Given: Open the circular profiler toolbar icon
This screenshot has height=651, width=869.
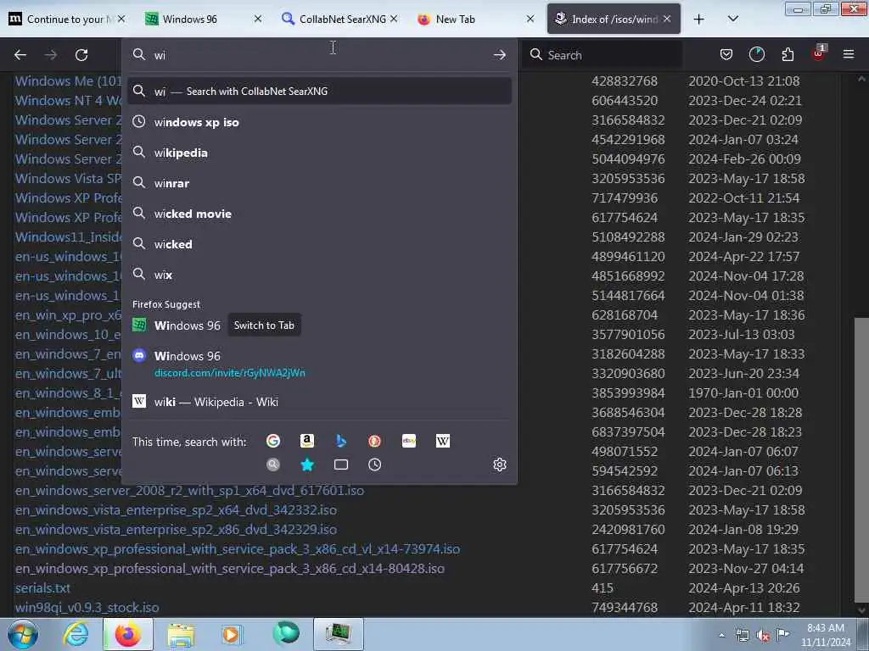Looking at the screenshot, I should coord(756,54).
